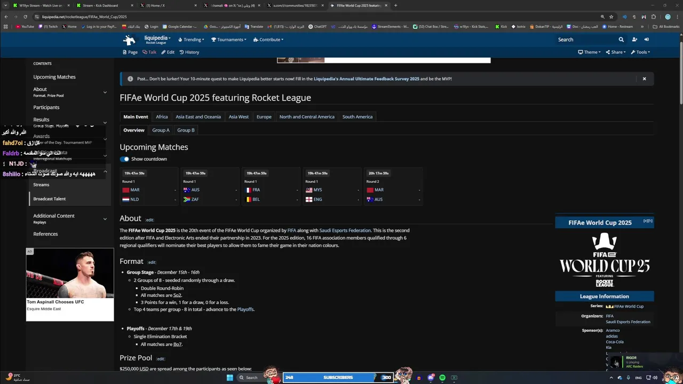This screenshot has width=683, height=384.
Task: Open the YouTube bookmark
Action: point(25,27)
